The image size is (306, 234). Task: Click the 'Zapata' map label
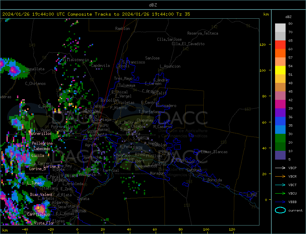point(83,199)
